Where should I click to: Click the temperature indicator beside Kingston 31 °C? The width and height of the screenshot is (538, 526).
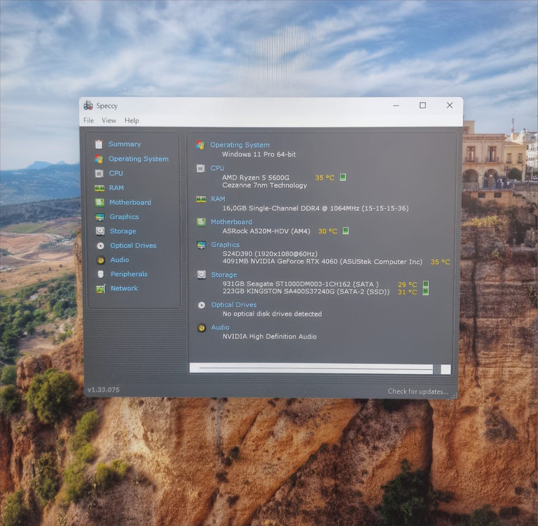(426, 292)
